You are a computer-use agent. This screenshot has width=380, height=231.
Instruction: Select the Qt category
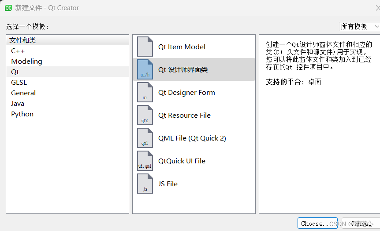coord(67,72)
